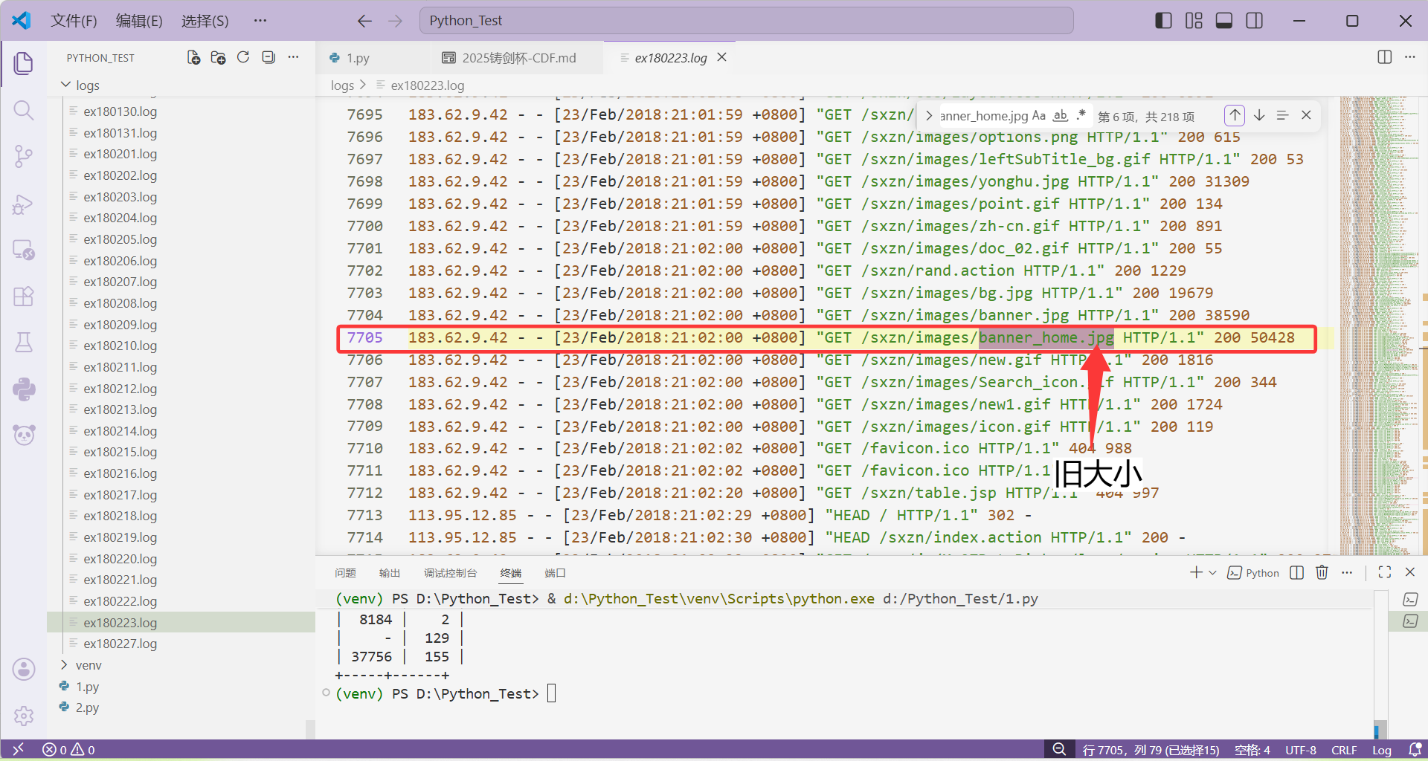Switch to the 调试控制台 panel tab
This screenshot has height=761, width=1428.
click(x=450, y=573)
